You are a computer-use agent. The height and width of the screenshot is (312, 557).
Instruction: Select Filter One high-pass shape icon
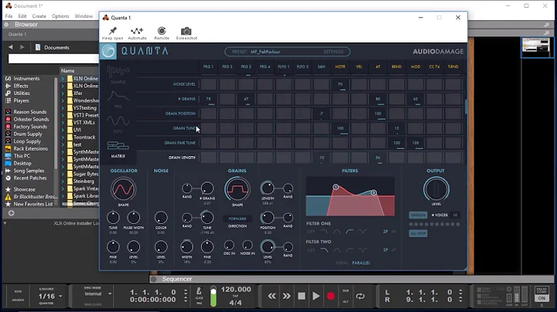point(350,232)
